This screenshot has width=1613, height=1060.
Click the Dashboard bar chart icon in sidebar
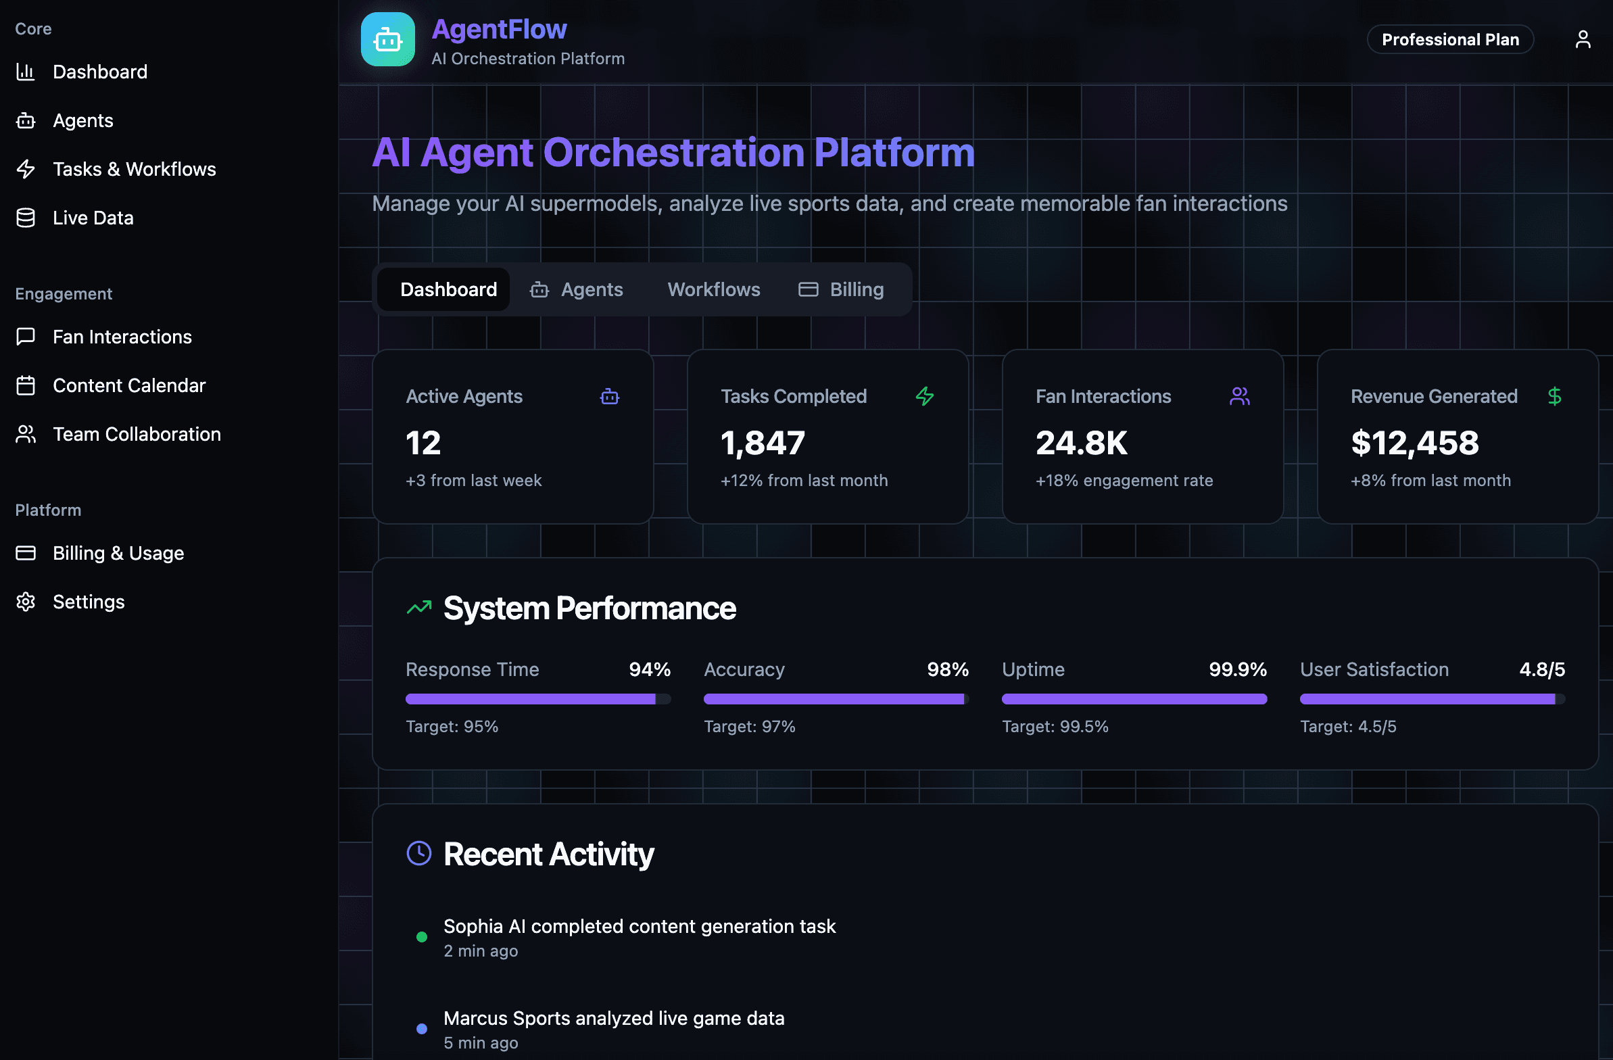[26, 72]
